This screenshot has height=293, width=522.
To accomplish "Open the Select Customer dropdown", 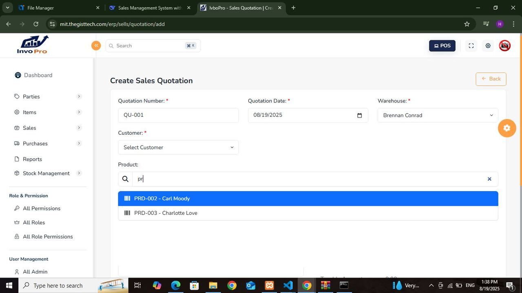I will coord(178,147).
